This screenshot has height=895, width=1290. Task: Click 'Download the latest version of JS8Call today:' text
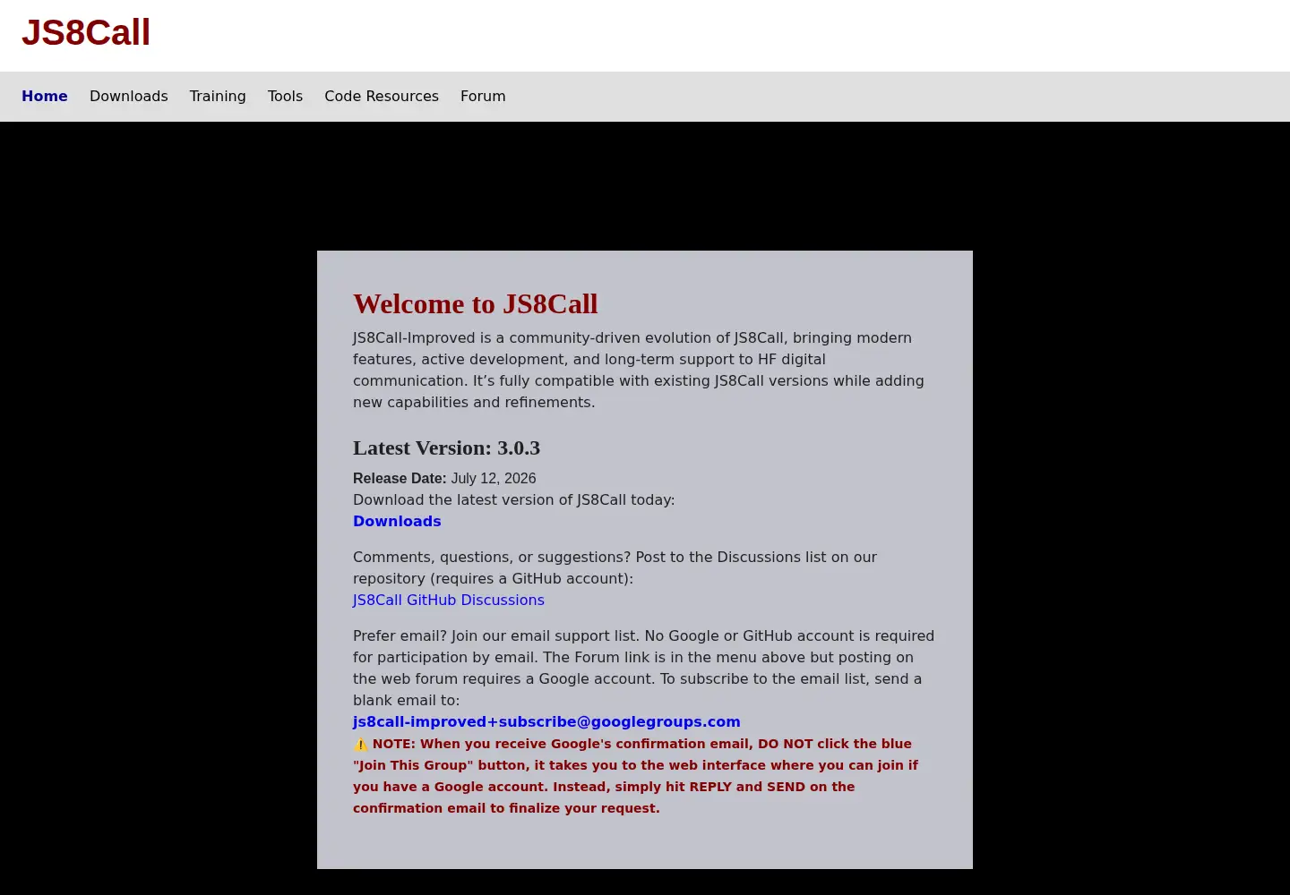coord(514,499)
